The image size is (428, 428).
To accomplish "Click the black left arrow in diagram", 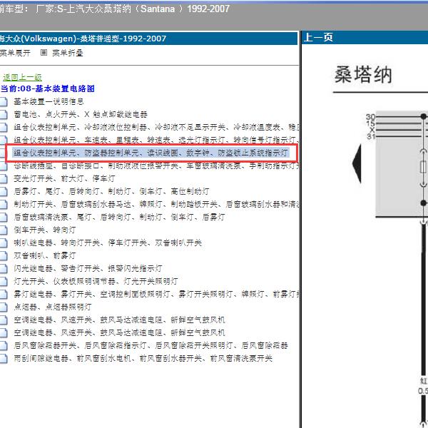I will pyautogui.click(x=357, y=164).
